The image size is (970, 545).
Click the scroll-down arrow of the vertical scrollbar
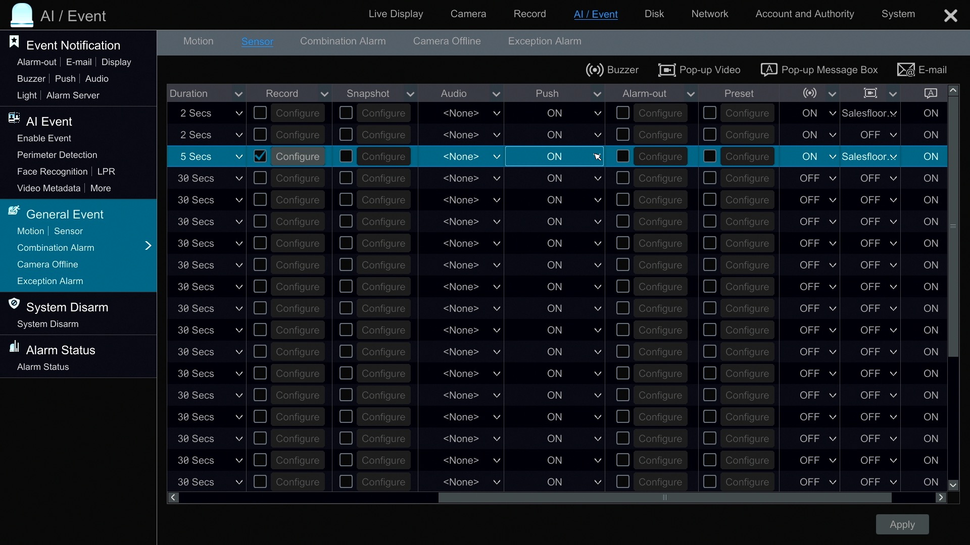click(x=953, y=485)
